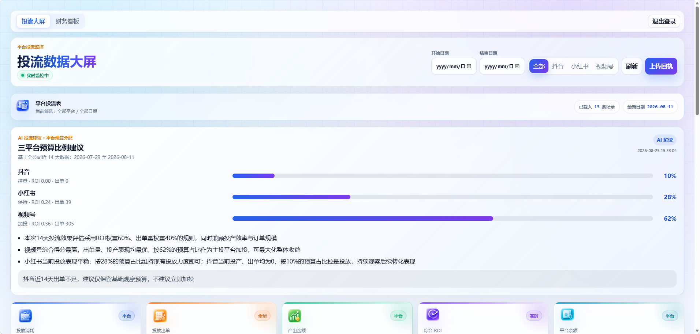Select the 全部 platform filter
Viewport: 700px width, 334px height.
[x=539, y=66]
